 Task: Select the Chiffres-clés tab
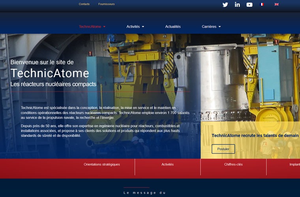pyautogui.click(x=233, y=164)
